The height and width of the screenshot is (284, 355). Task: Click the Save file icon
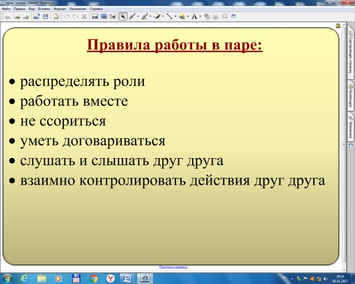(x=45, y=17)
